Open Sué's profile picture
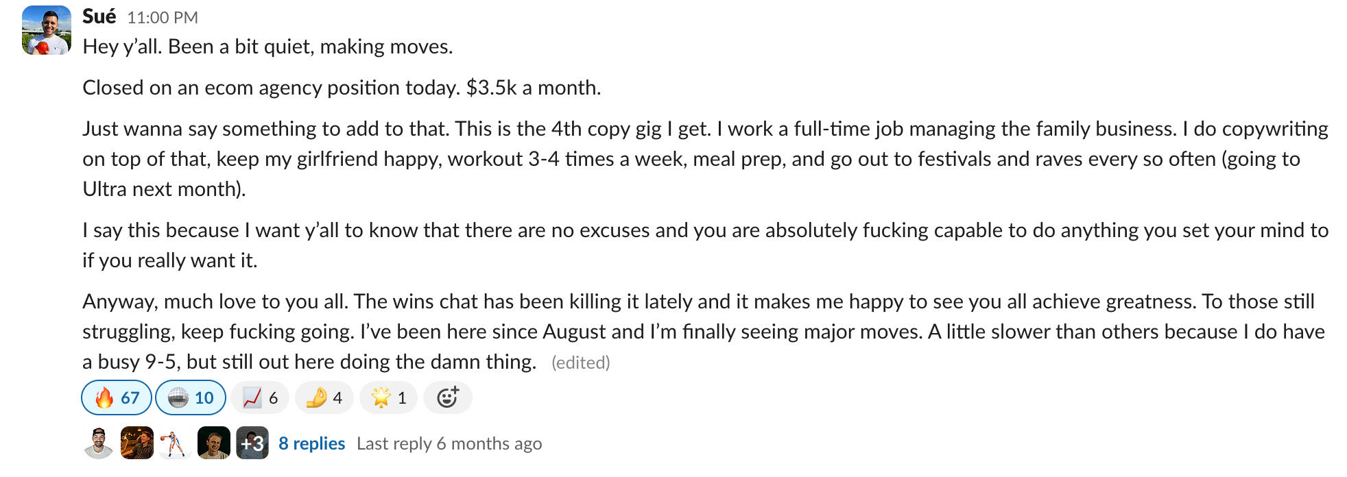This screenshot has height=477, width=1347. [46, 30]
